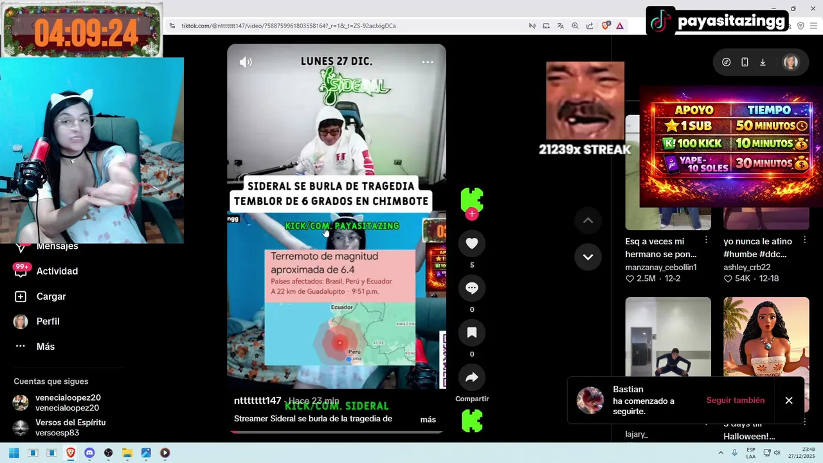The height and width of the screenshot is (463, 823).
Task: Dismiss the Bastian follower notification
Action: (x=789, y=401)
